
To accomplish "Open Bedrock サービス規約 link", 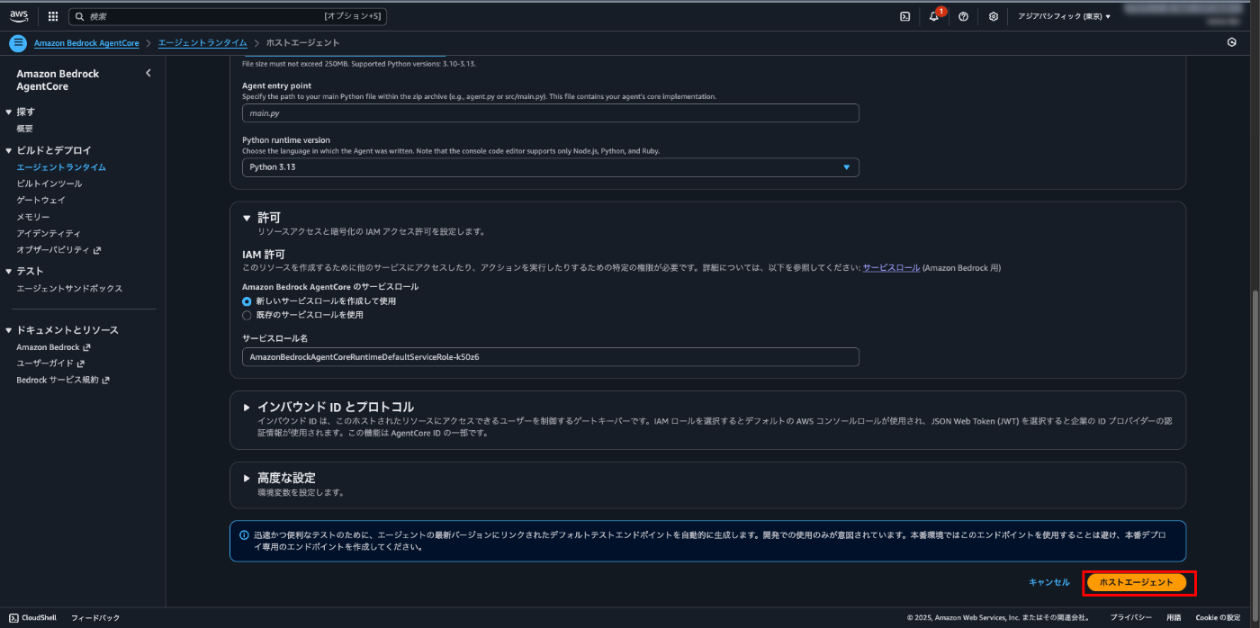I will pyautogui.click(x=63, y=380).
